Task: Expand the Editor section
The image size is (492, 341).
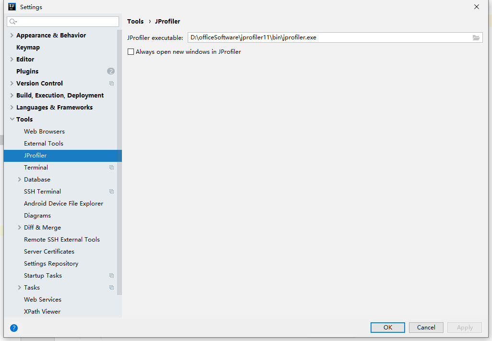Action: pyautogui.click(x=12, y=60)
